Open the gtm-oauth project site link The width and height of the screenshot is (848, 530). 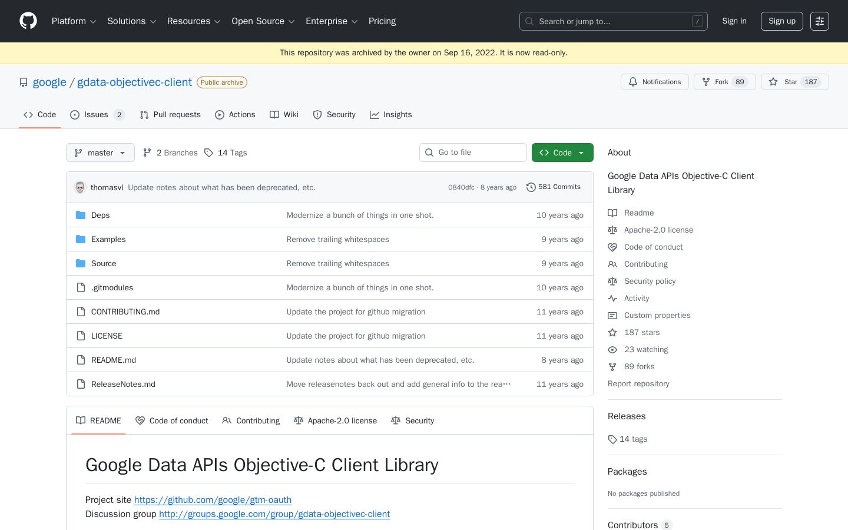point(213,499)
